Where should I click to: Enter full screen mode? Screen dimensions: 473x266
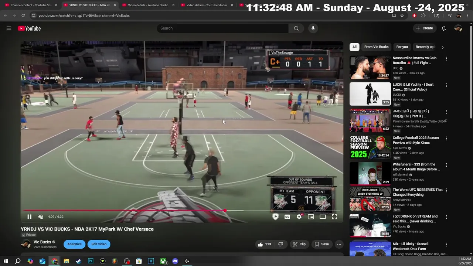(x=334, y=217)
